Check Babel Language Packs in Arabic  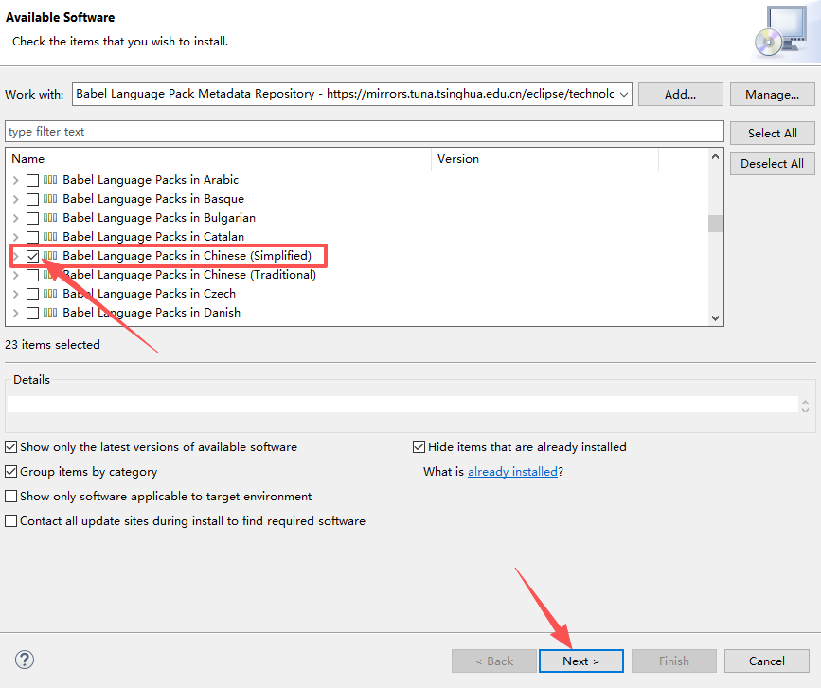coord(32,180)
